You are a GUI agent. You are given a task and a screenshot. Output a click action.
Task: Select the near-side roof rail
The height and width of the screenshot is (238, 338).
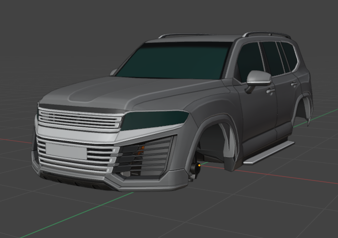267,34
